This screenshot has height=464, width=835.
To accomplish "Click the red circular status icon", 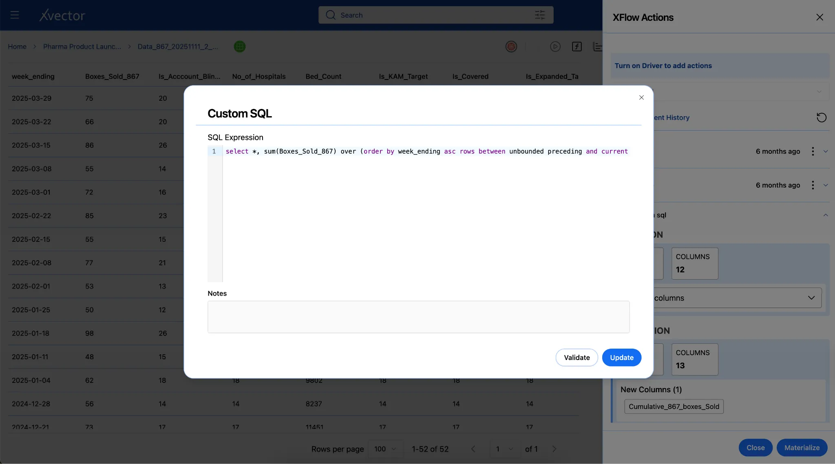I will click(511, 46).
